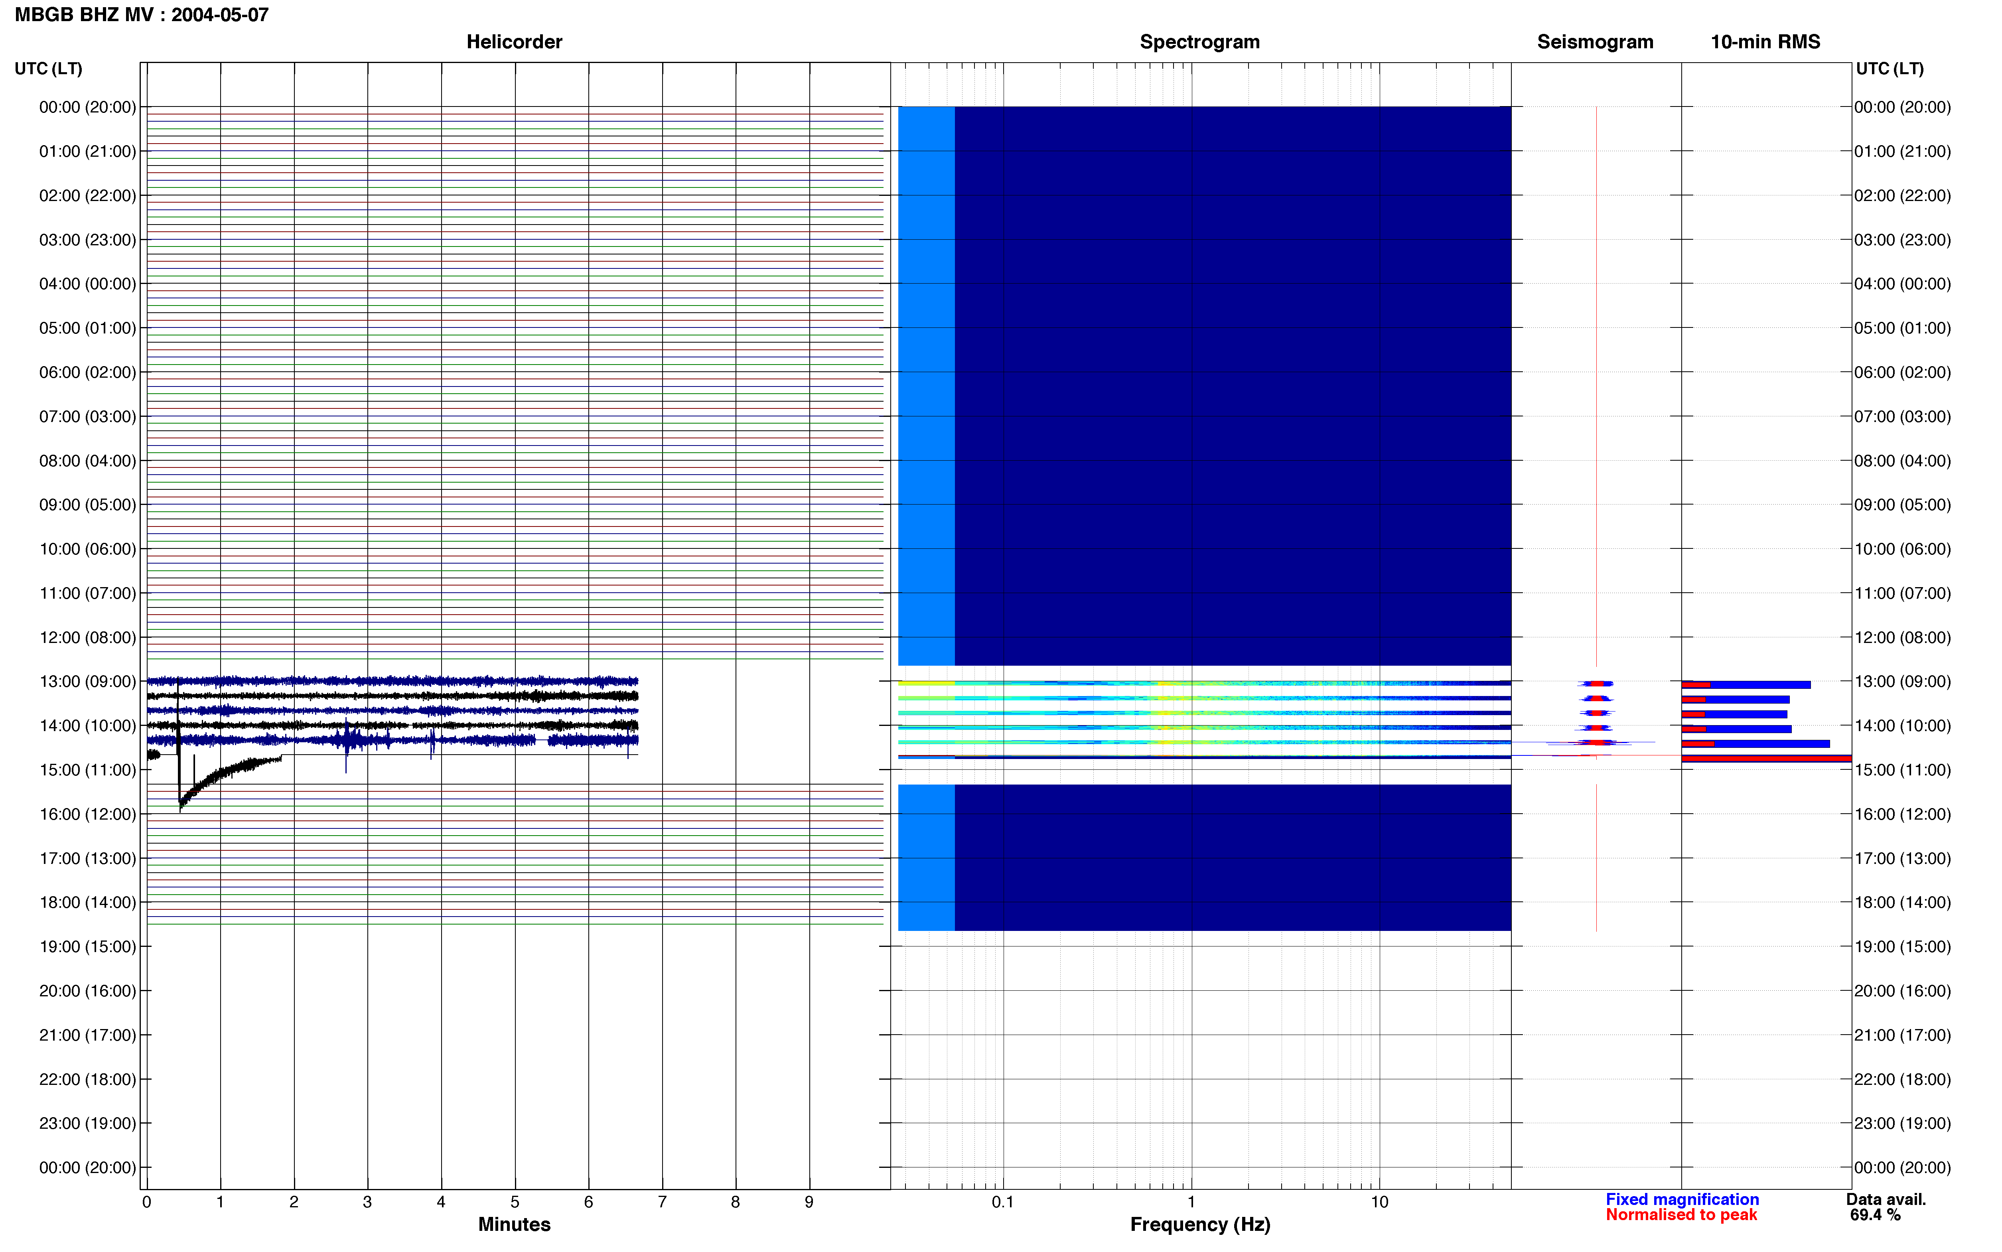This screenshot has height=1252, width=2002.
Task: Click the 'Seismogram' panel heading
Action: [x=1595, y=42]
